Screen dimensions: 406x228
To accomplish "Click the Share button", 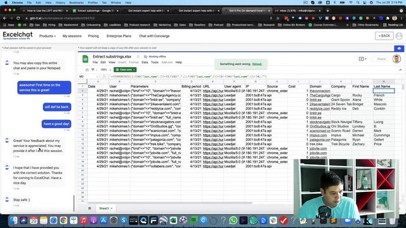I will pyautogui.click(x=381, y=59).
